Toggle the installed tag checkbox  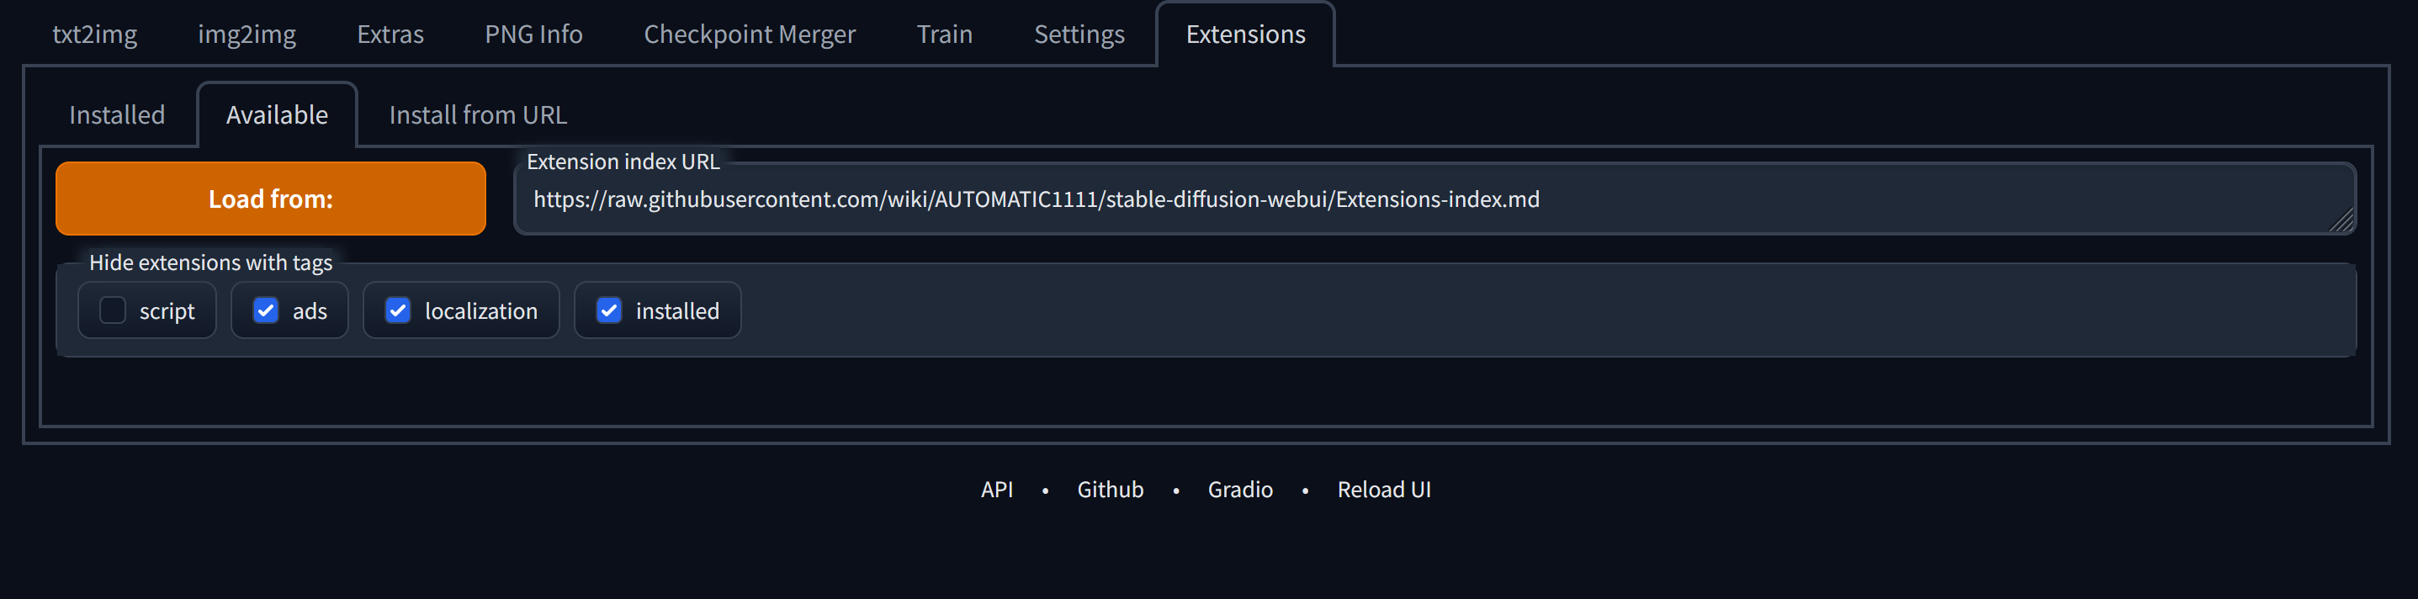[609, 310]
